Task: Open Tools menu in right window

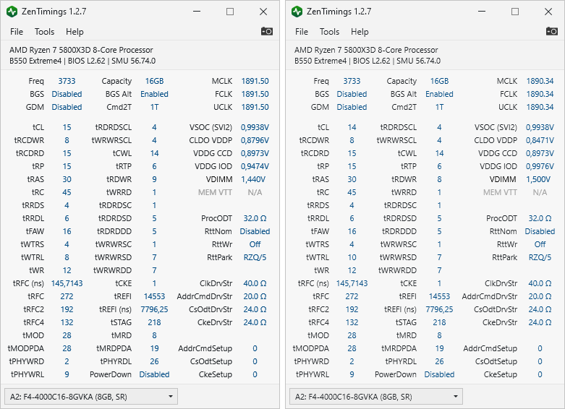Action: 329,32
